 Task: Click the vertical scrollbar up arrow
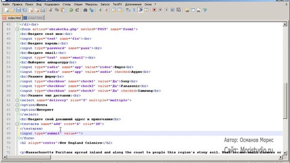pyautogui.click(x=285, y=24)
